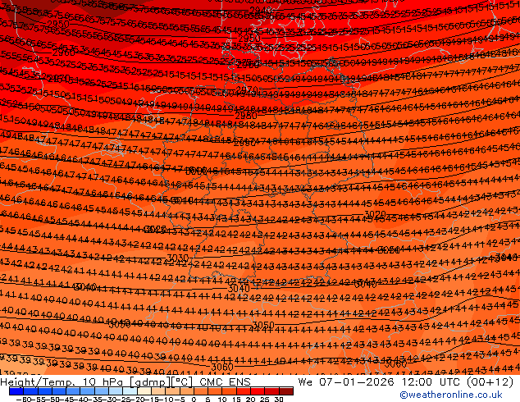Click the pale blue swatch between -25 and -20
Image resolution: width=520 pixels, height=402 pixels.
tap(130, 391)
